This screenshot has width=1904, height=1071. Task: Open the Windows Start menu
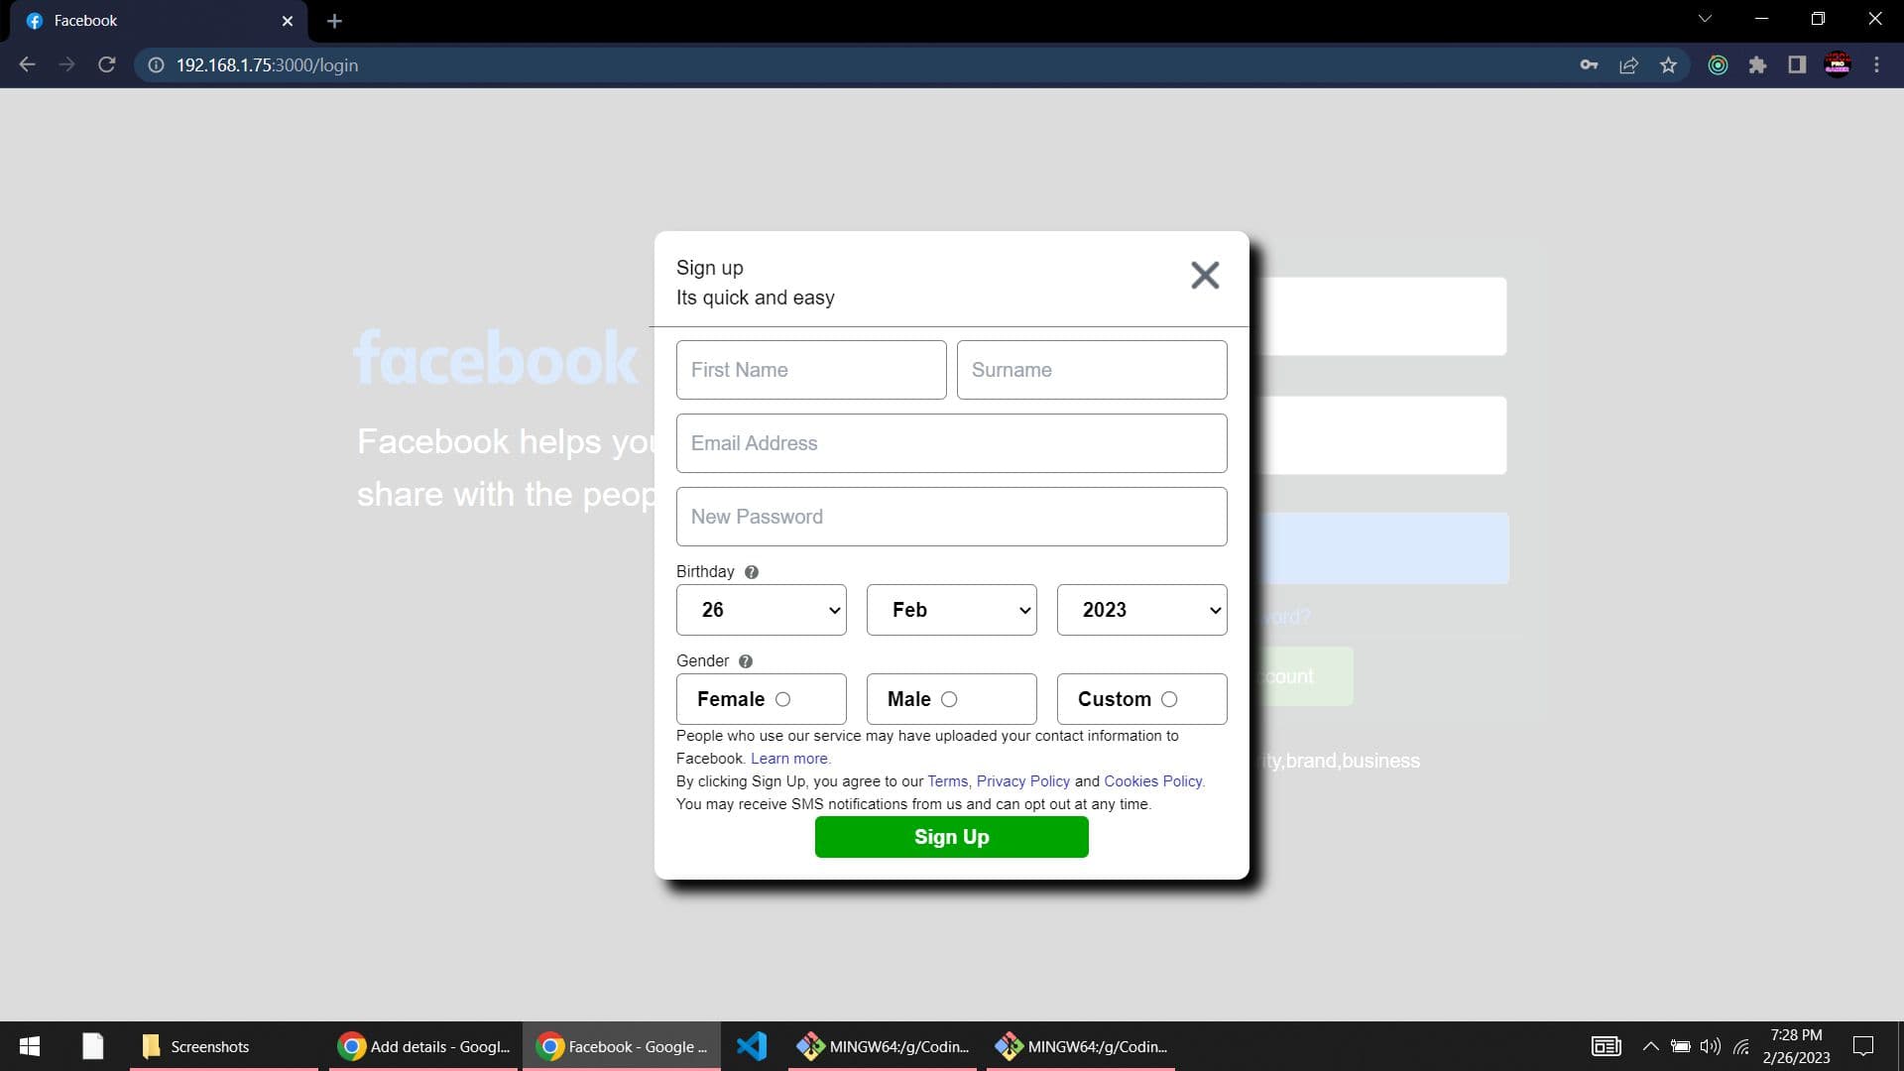(30, 1046)
